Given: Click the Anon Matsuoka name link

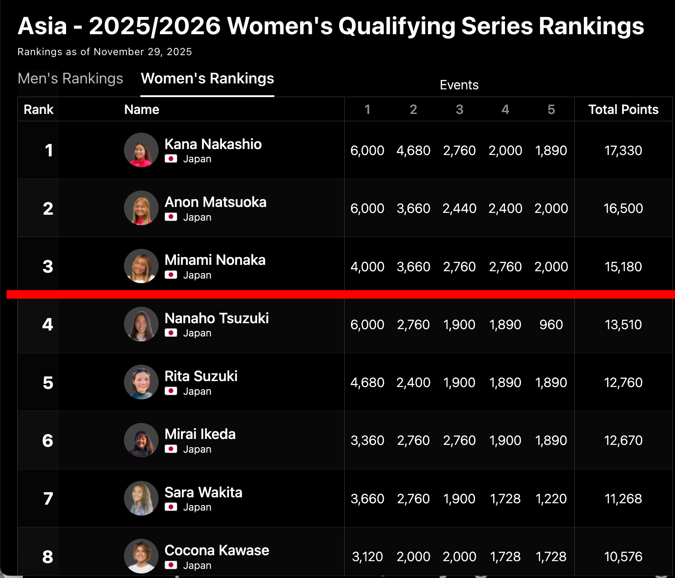Looking at the screenshot, I should tap(215, 202).
